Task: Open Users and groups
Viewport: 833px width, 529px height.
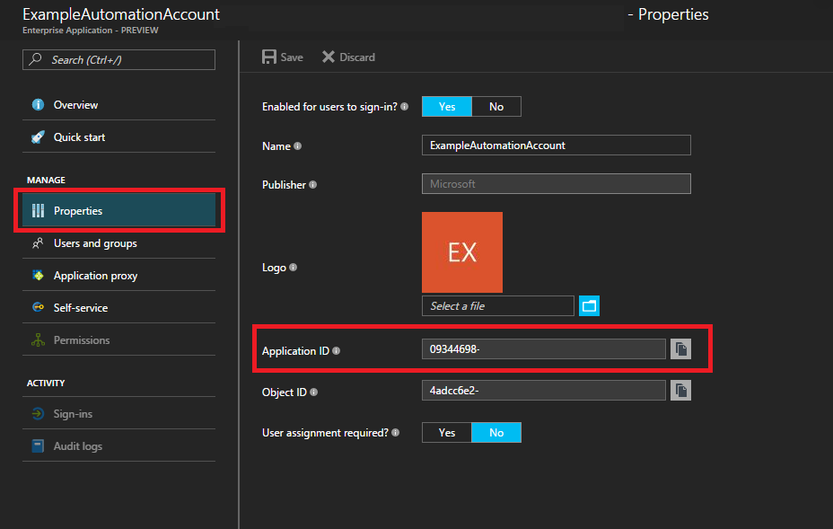Action: [x=119, y=243]
